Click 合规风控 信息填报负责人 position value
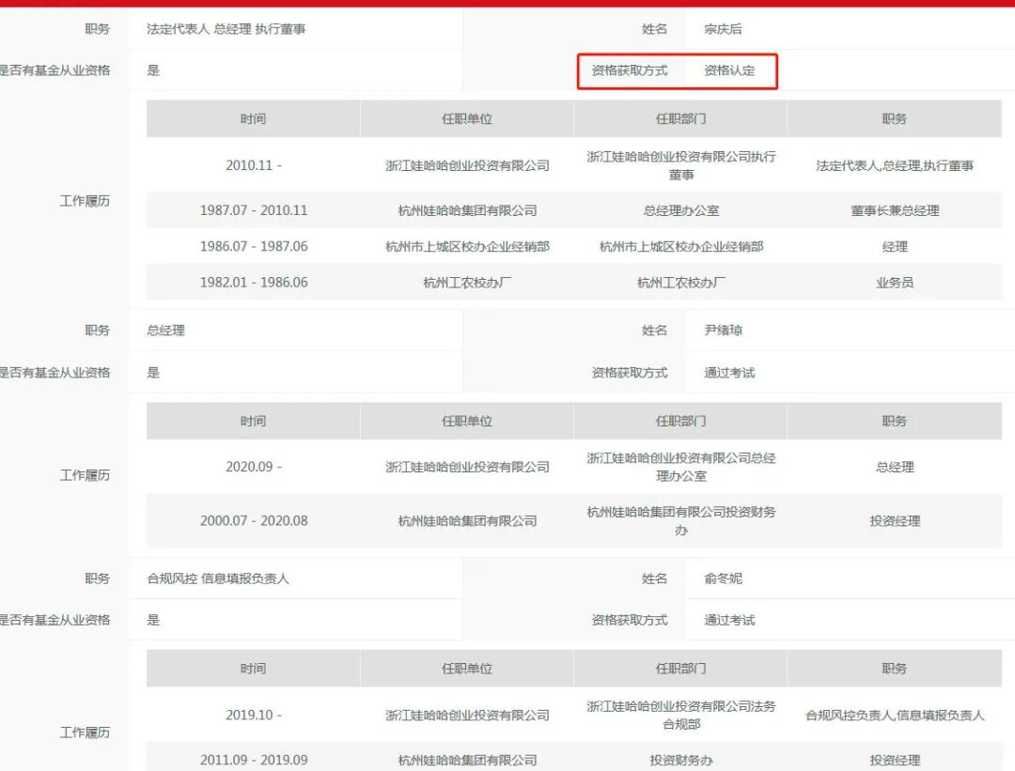This screenshot has height=771, width=1015. coord(217,578)
